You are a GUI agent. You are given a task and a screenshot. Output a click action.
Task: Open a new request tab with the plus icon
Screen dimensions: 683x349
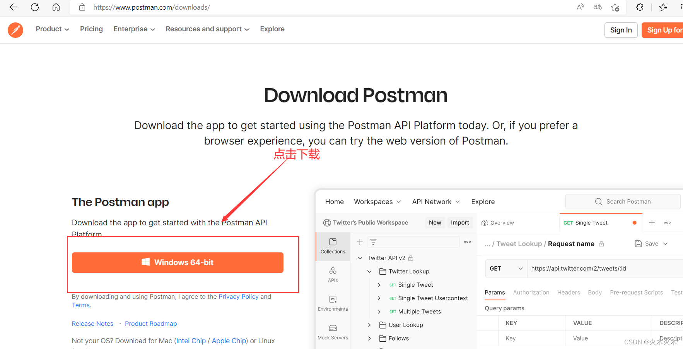coord(652,223)
